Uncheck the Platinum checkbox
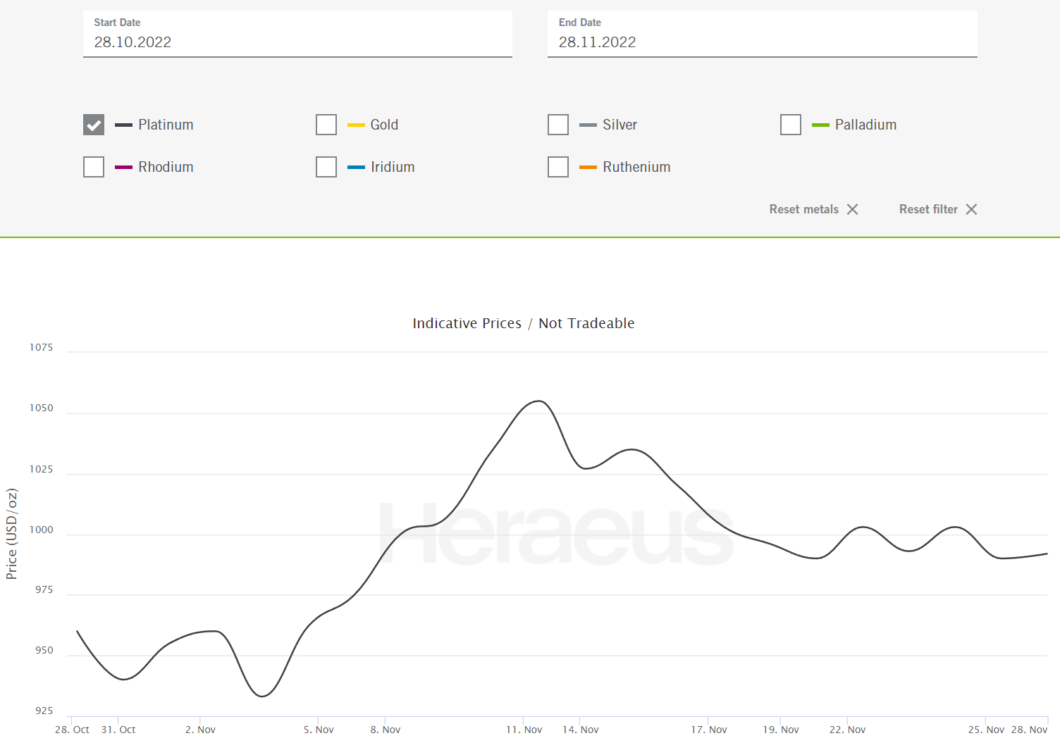1060x750 pixels. point(94,125)
